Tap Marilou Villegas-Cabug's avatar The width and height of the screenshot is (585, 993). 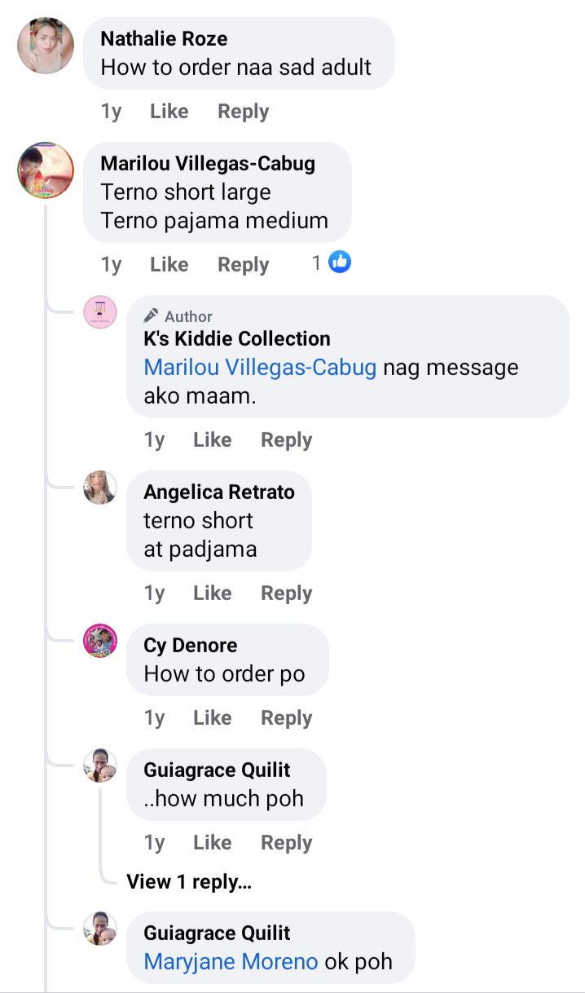click(46, 170)
